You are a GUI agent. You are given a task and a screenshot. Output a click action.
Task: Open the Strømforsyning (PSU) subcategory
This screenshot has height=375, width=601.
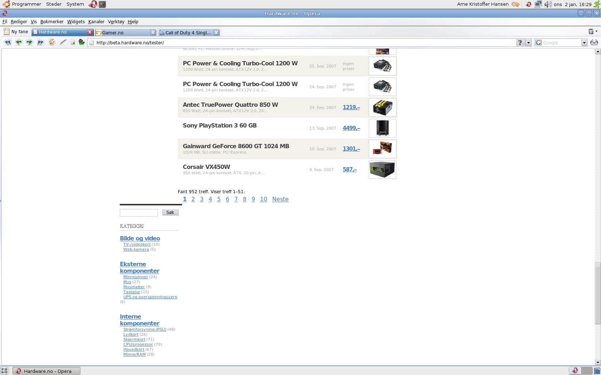[x=145, y=329]
